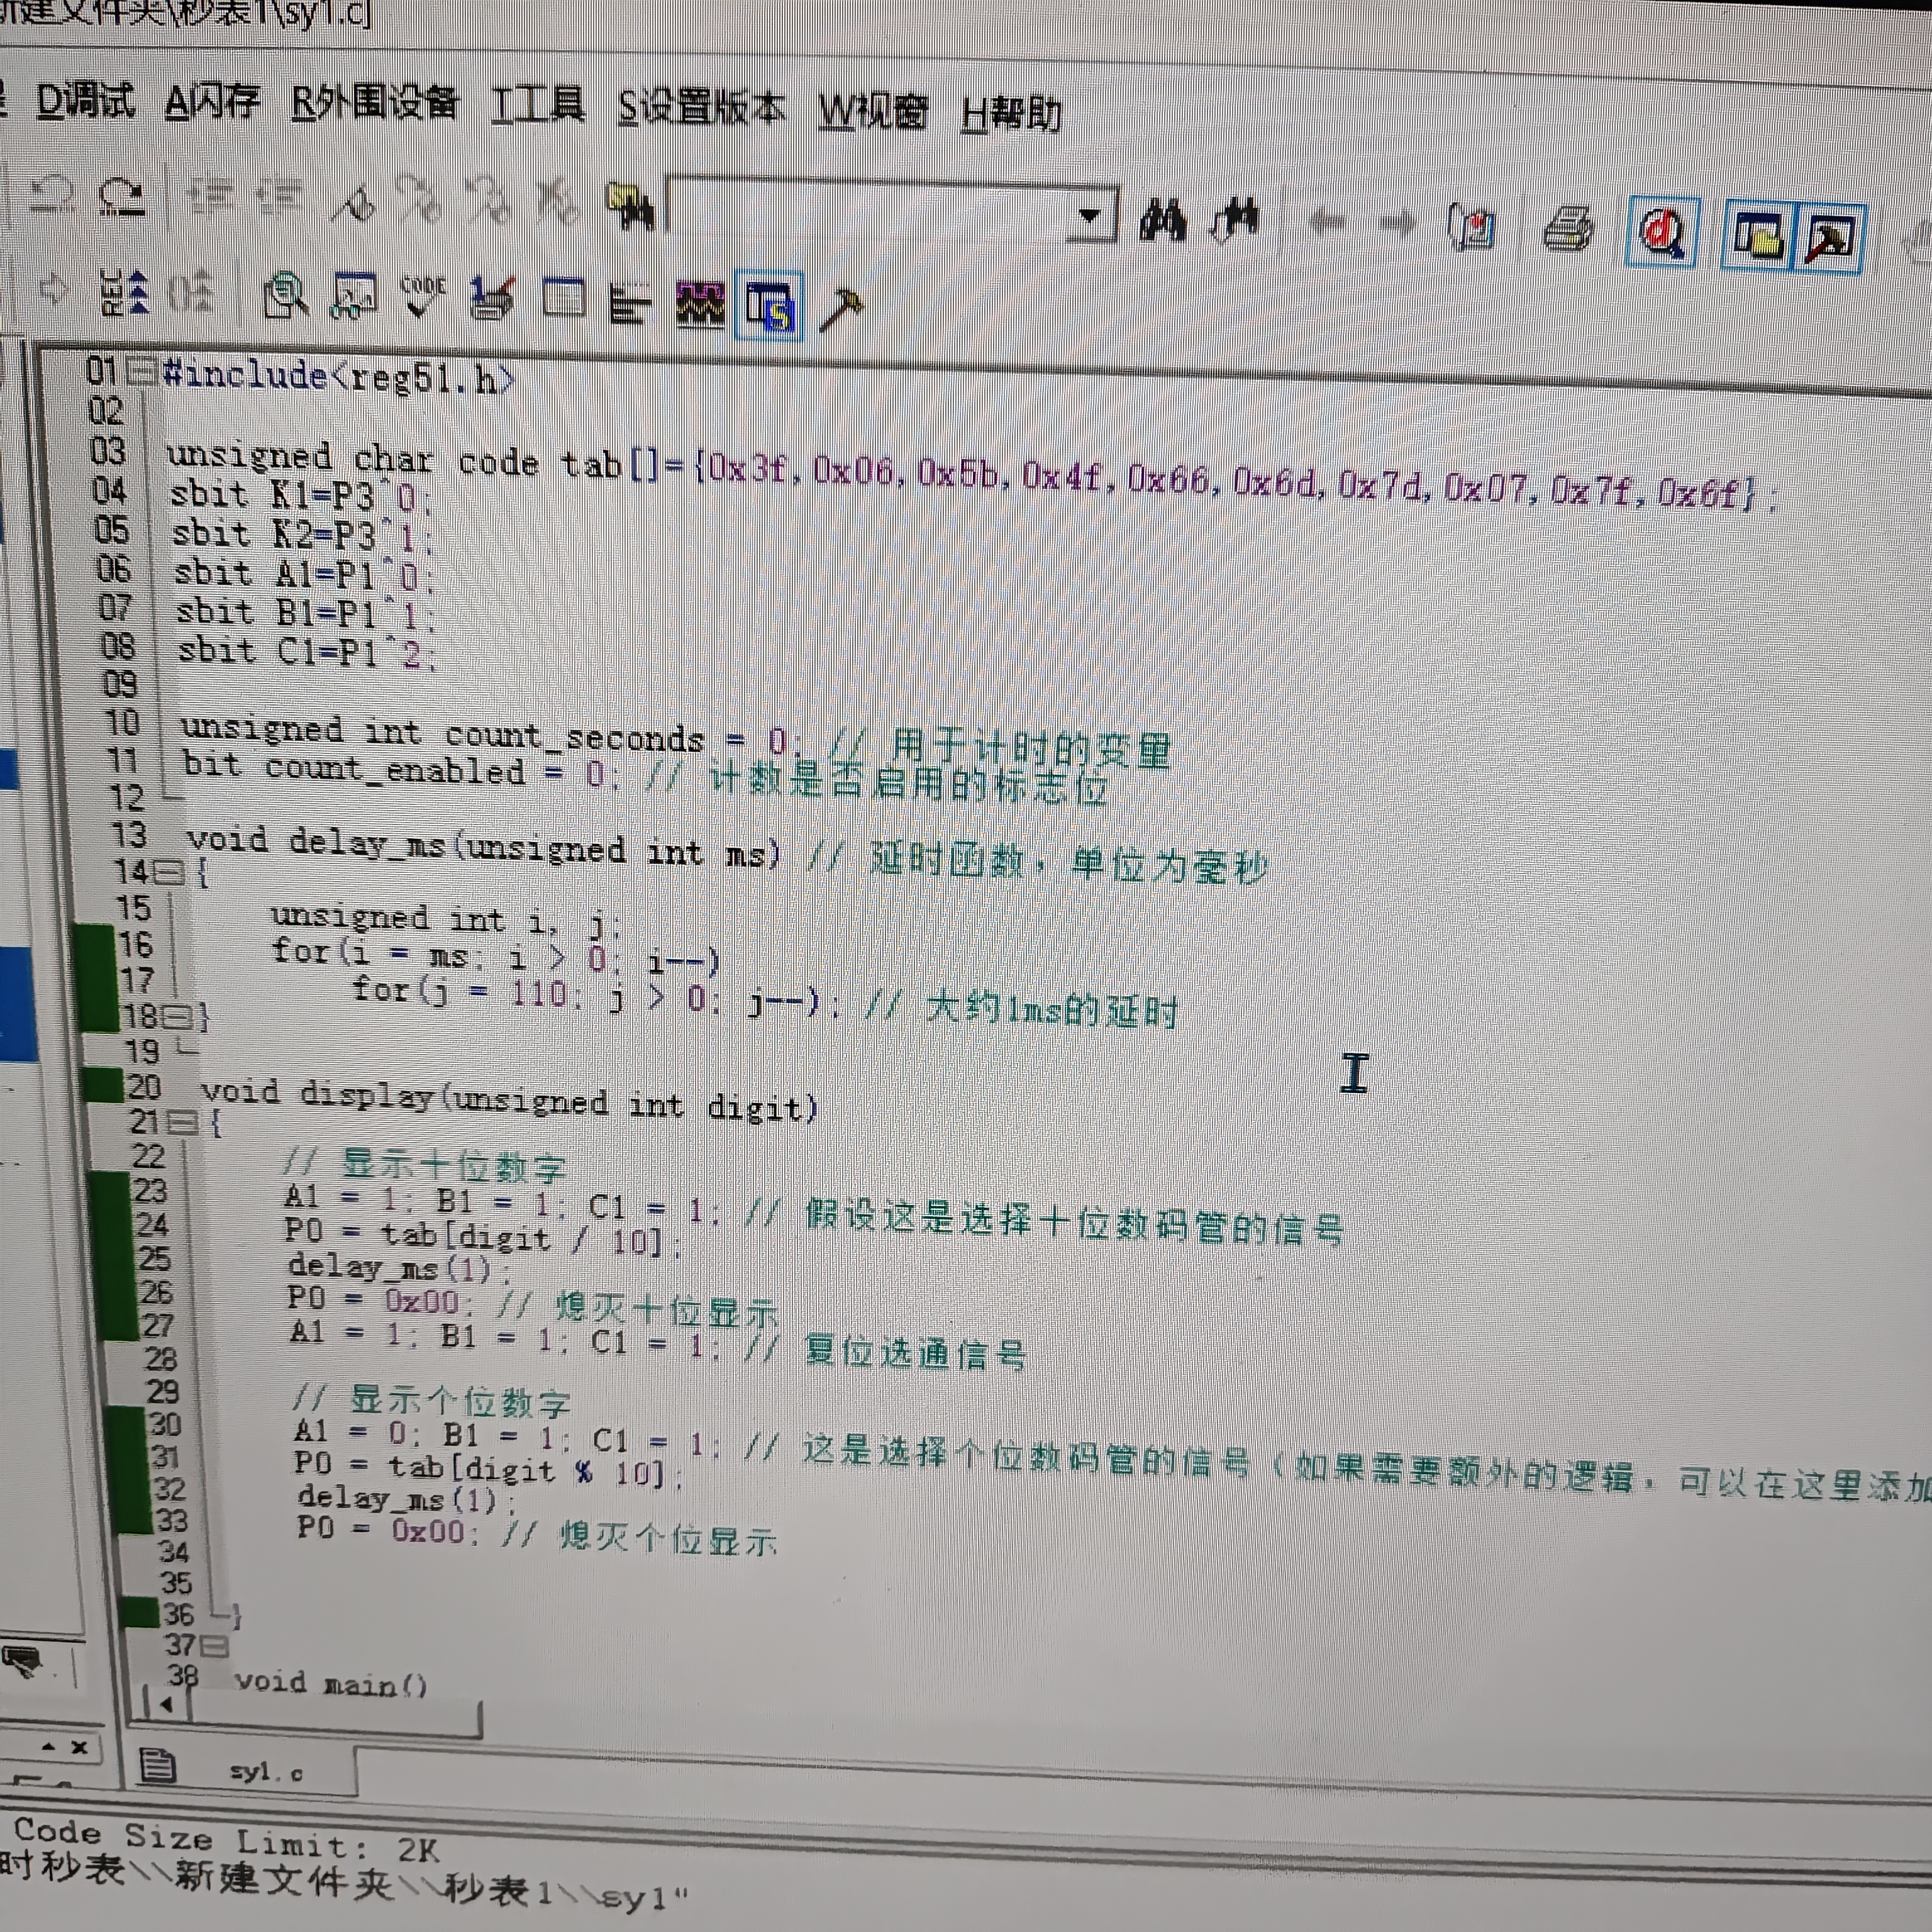Open the Serial window icon
1932x1932 pixels.
click(x=491, y=298)
